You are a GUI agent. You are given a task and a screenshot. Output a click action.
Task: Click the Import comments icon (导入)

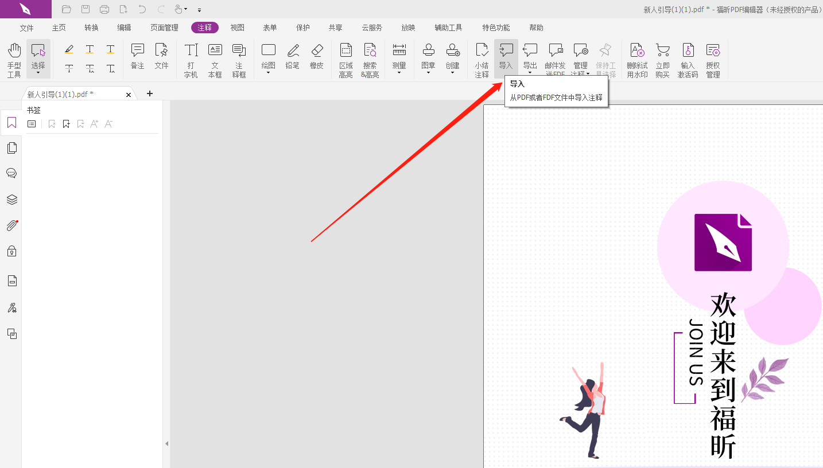pyautogui.click(x=506, y=57)
